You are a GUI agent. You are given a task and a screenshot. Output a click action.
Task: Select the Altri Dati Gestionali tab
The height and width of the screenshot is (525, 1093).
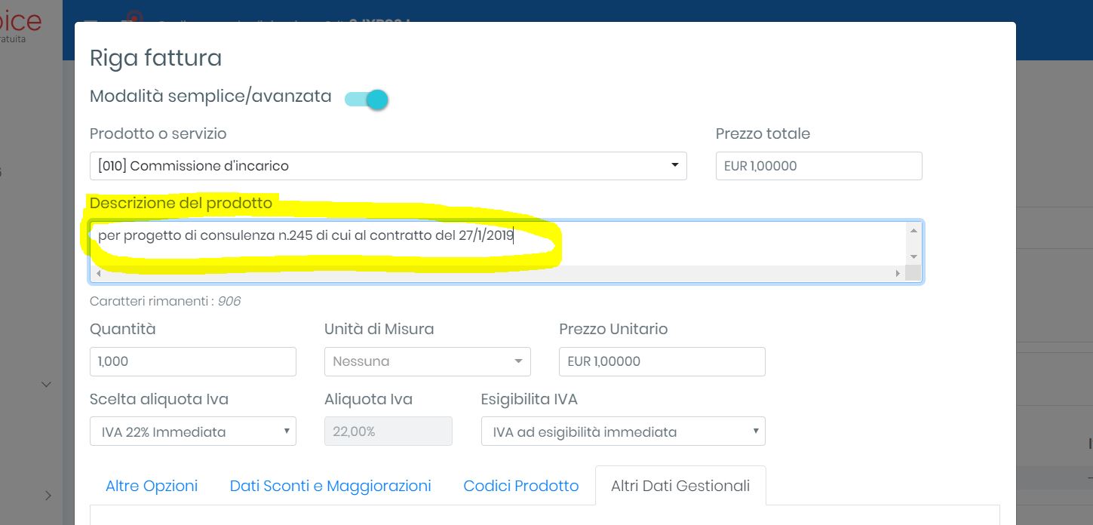(680, 486)
